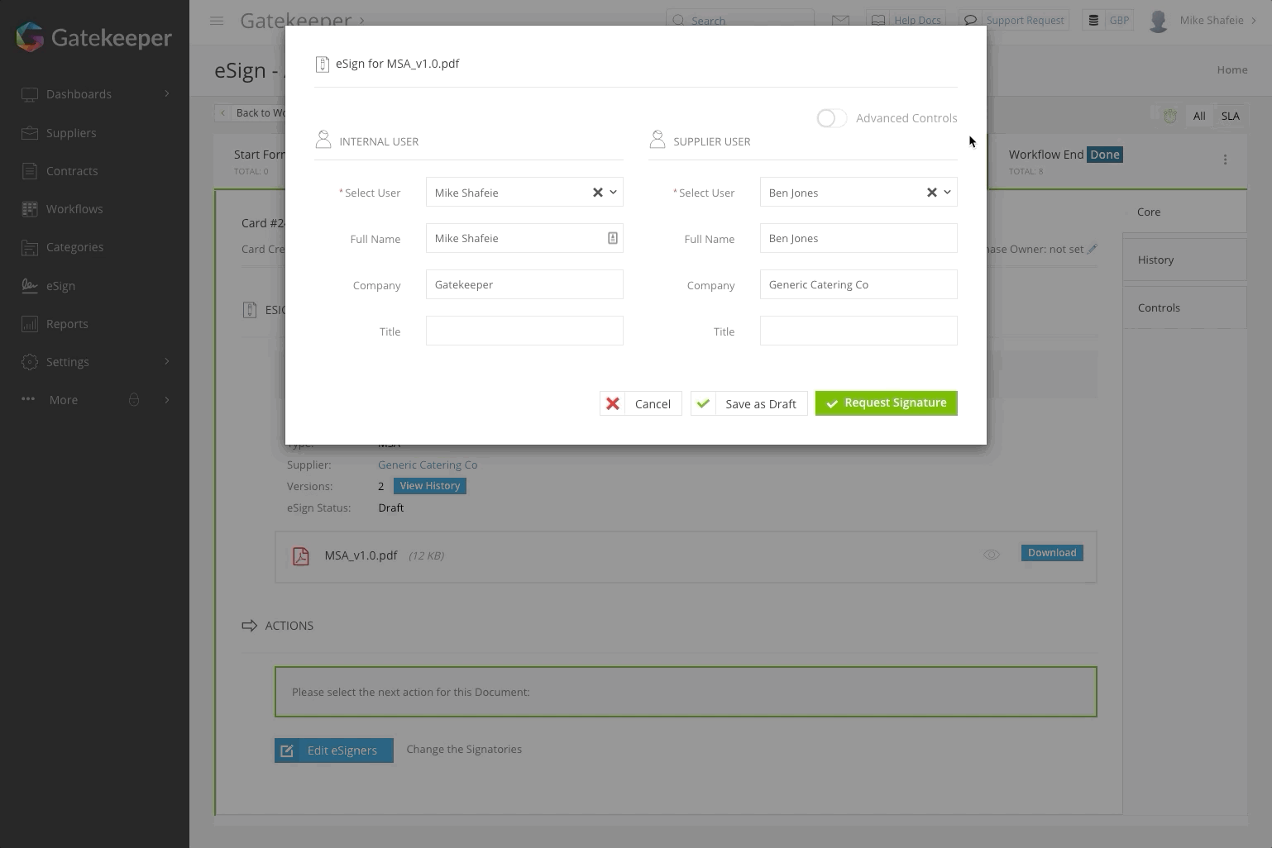The height and width of the screenshot is (848, 1272).
Task: Click the MSA_v1.0.pdf file name
Action: click(361, 555)
